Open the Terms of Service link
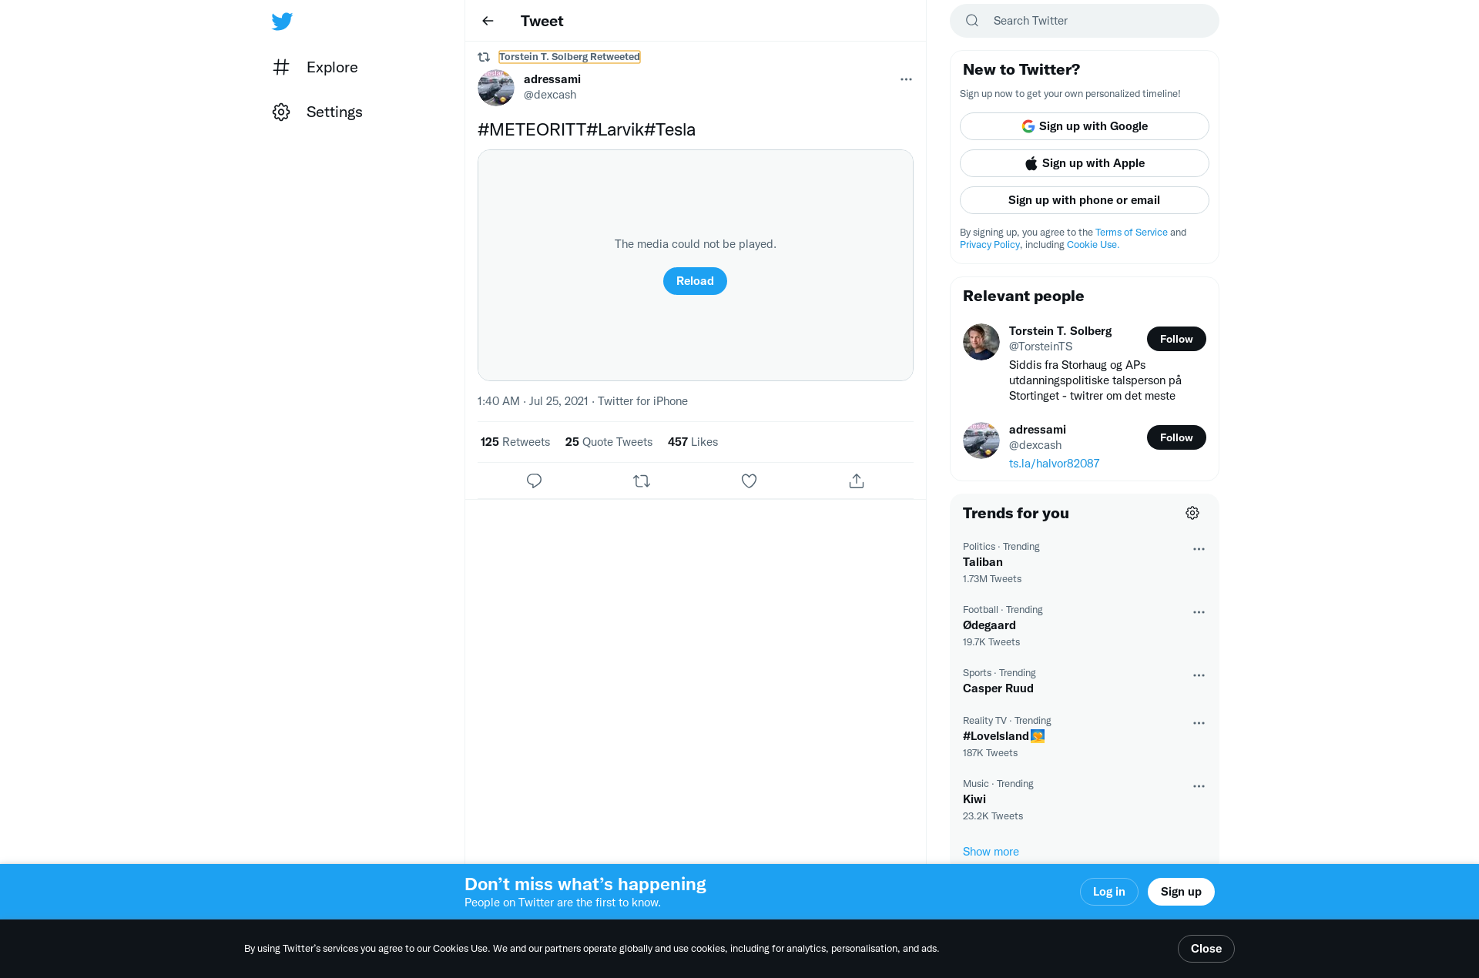This screenshot has height=978, width=1479. click(1131, 232)
